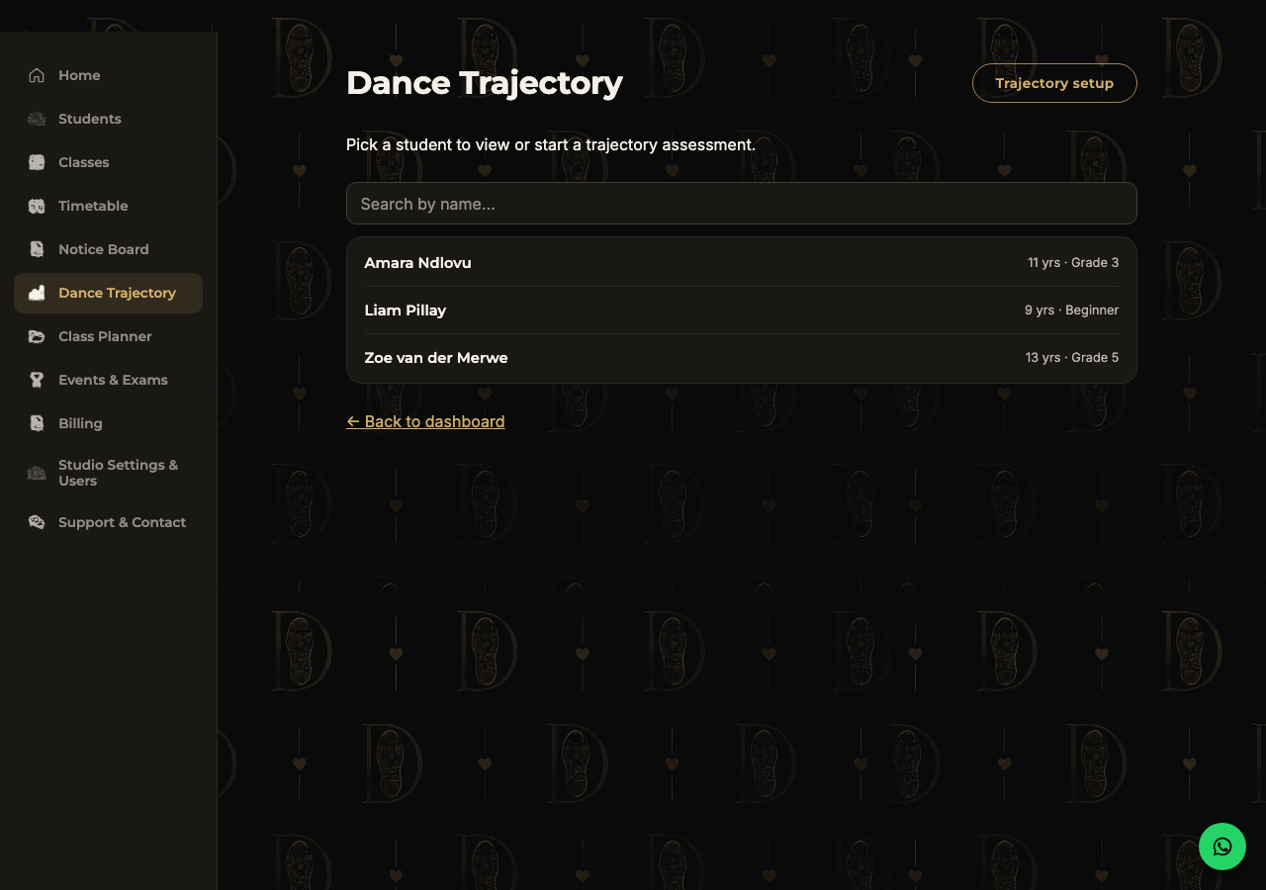This screenshot has height=890, width=1266.
Task: Follow the Back to dashboard link
Action: pyautogui.click(x=425, y=421)
